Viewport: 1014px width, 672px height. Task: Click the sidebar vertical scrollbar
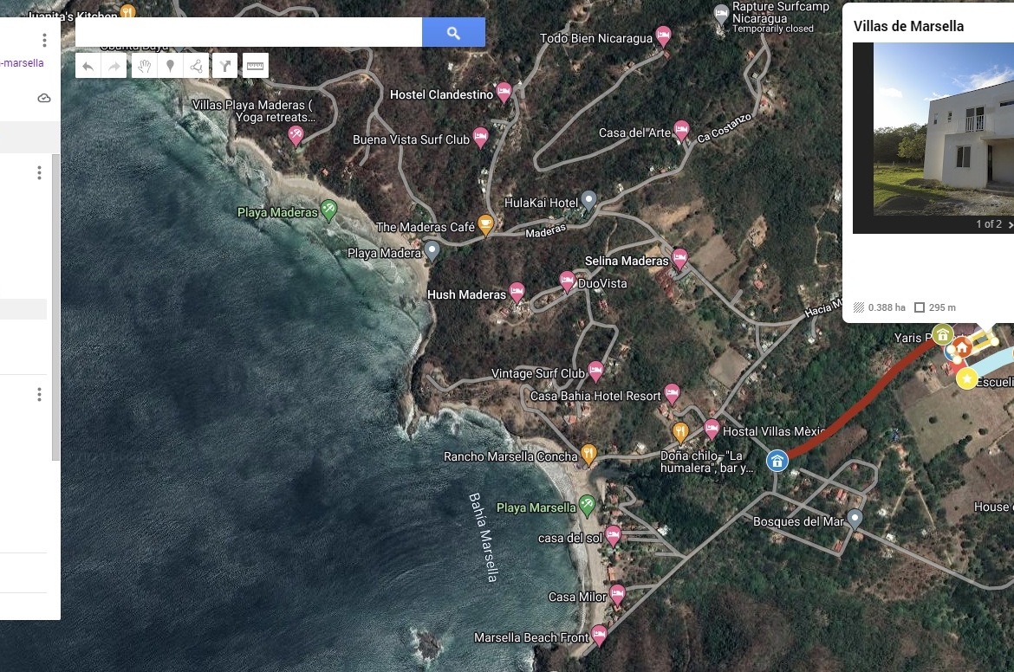[56, 307]
